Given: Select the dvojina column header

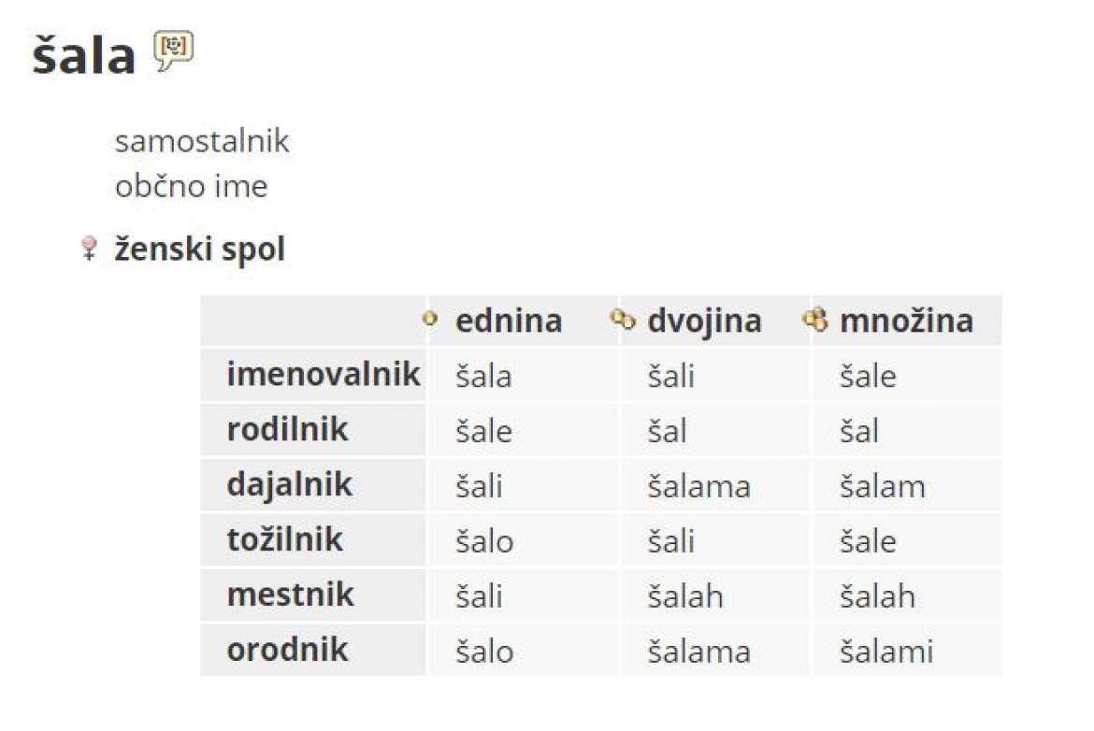Looking at the screenshot, I should (704, 322).
